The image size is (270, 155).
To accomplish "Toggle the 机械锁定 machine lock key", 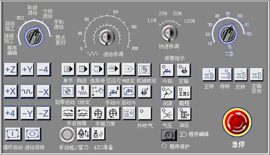I will [x=144, y=69].
